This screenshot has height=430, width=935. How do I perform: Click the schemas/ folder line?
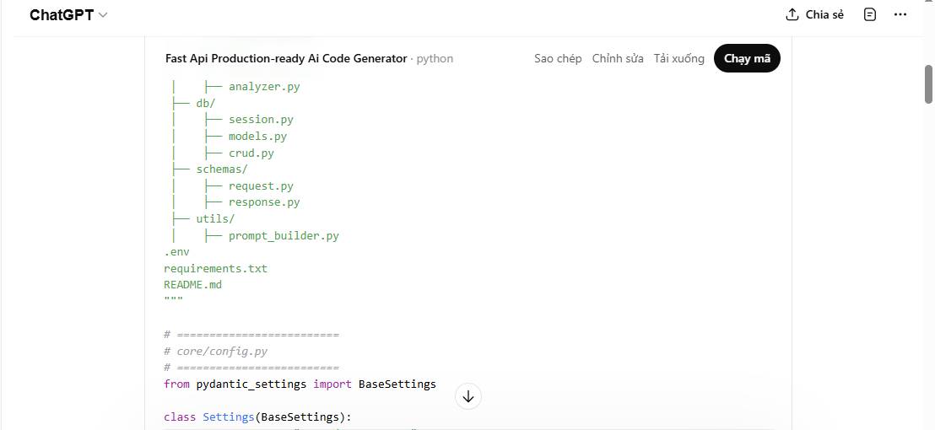pos(221,169)
